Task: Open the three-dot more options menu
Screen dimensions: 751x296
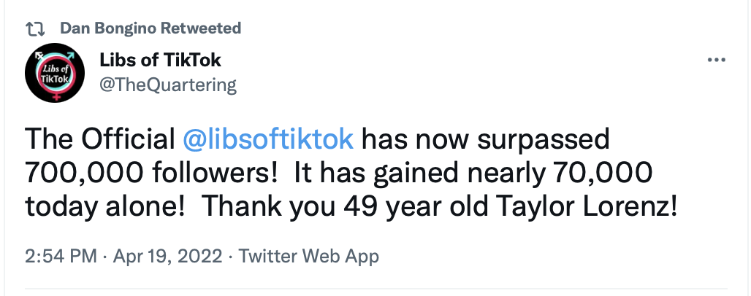Action: pos(717,61)
